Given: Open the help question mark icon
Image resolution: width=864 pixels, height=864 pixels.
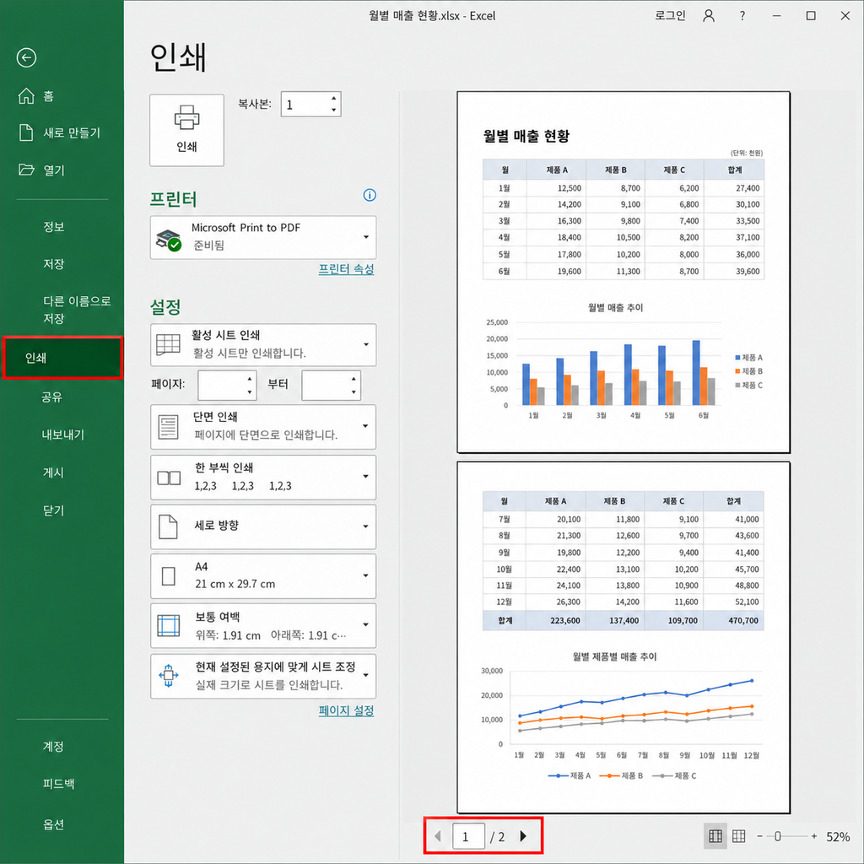Looking at the screenshot, I should coord(742,15).
